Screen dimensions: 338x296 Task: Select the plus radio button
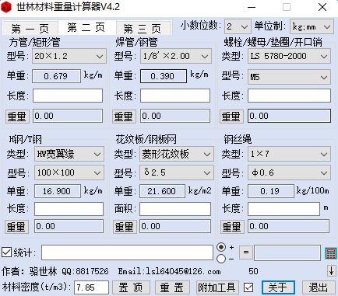tap(221, 247)
